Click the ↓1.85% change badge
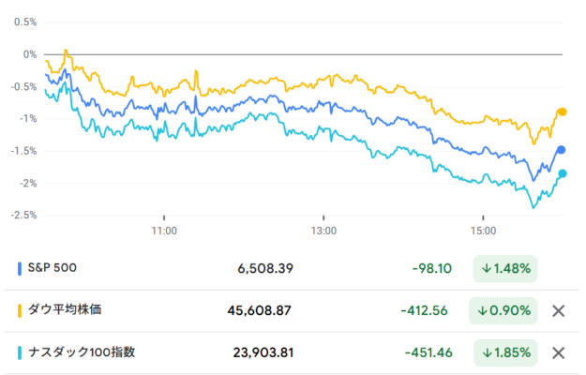 (503, 352)
